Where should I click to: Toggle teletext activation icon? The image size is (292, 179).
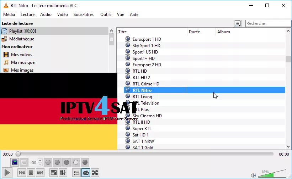pyautogui.click(x=15, y=162)
